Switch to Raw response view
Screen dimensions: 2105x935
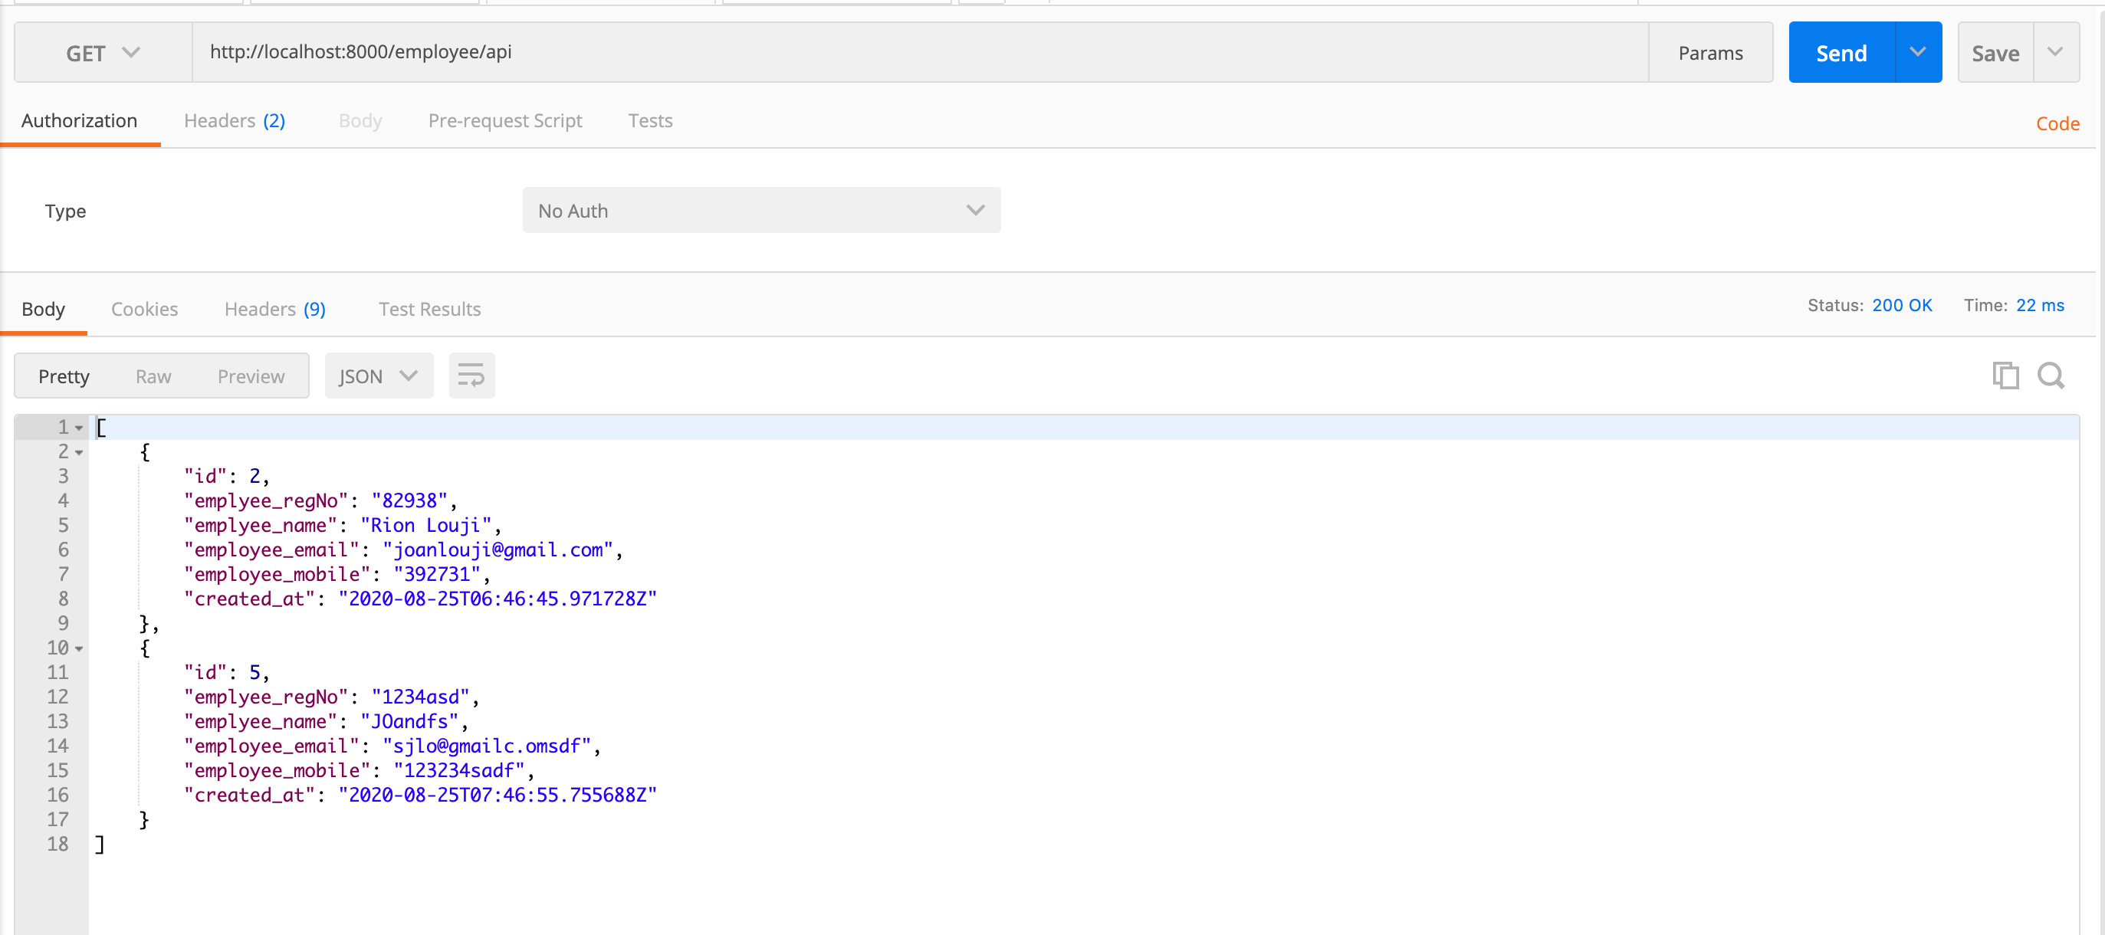point(153,375)
